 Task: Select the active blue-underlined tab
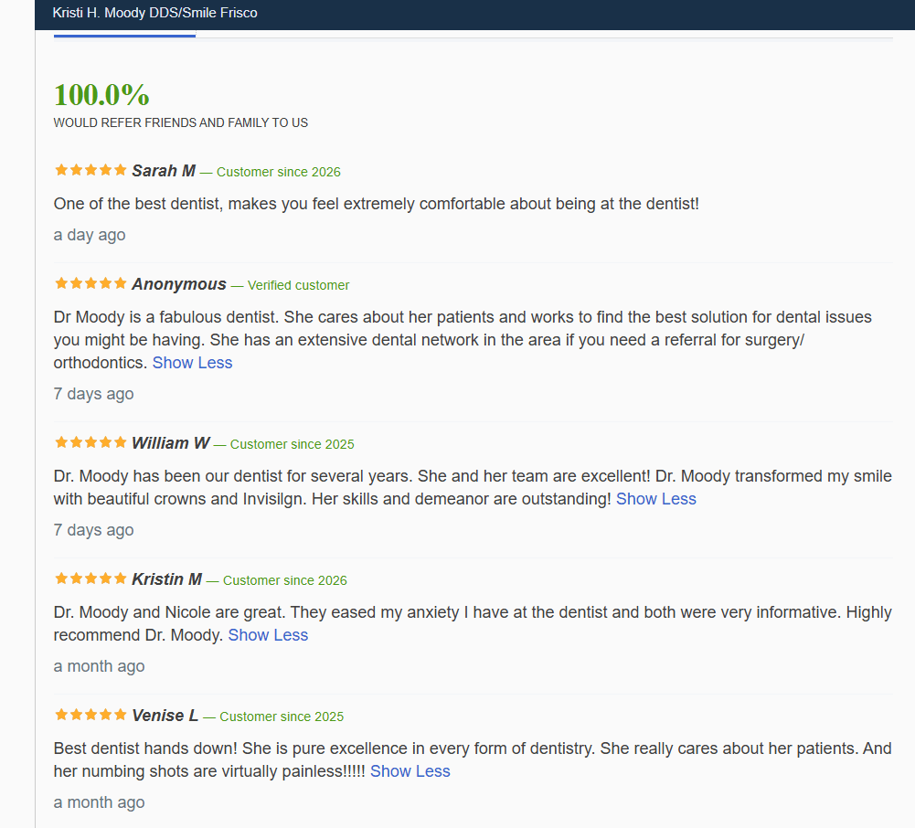pos(124,36)
